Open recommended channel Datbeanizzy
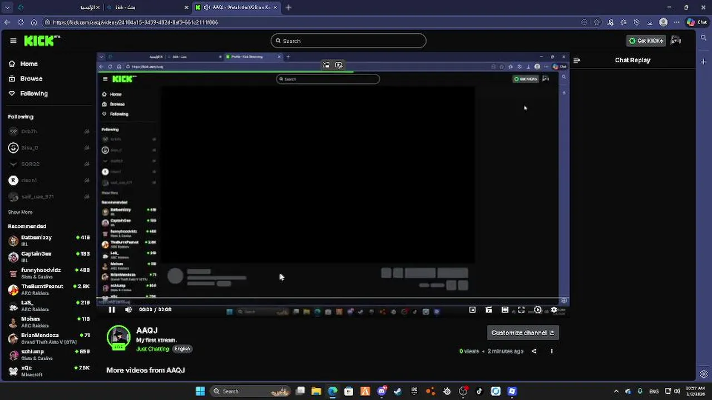 49,241
